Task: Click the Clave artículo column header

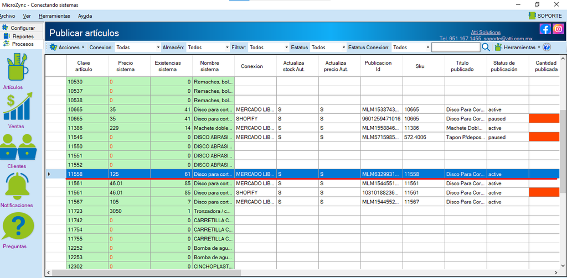Action: pyautogui.click(x=87, y=66)
